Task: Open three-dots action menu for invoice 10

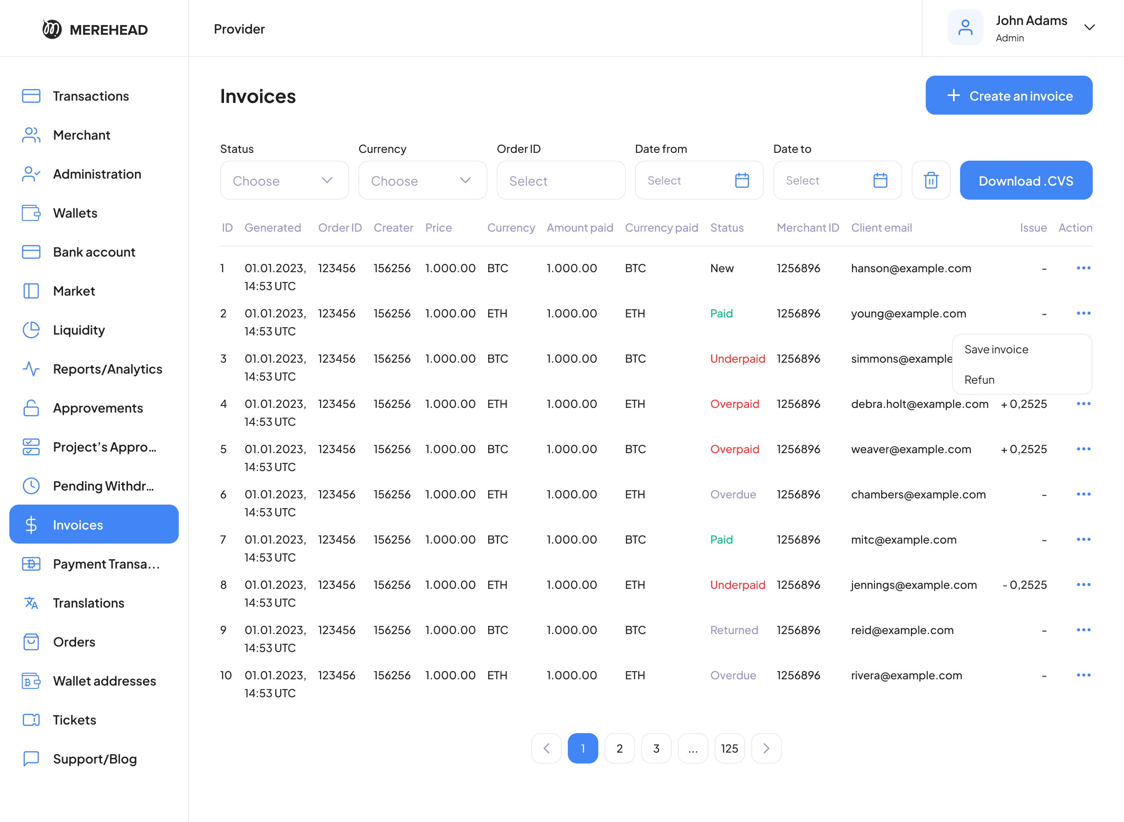Action: click(x=1083, y=675)
